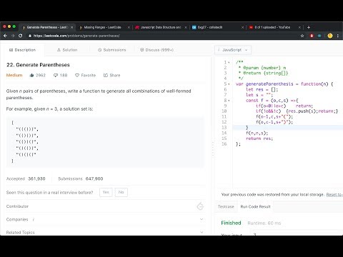Click the problem title 22. Generate Parentheses
The width and height of the screenshot is (343, 257).
pyautogui.click(x=38, y=65)
